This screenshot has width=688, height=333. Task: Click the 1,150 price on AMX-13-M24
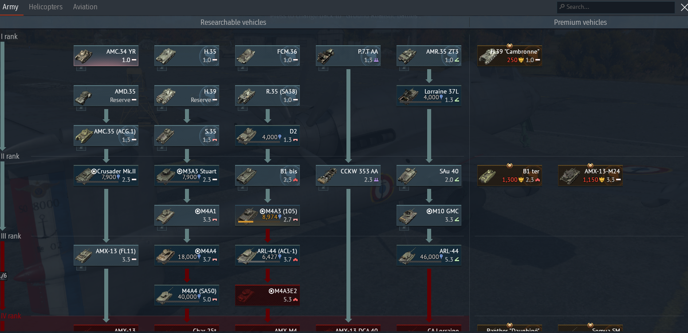[590, 180]
